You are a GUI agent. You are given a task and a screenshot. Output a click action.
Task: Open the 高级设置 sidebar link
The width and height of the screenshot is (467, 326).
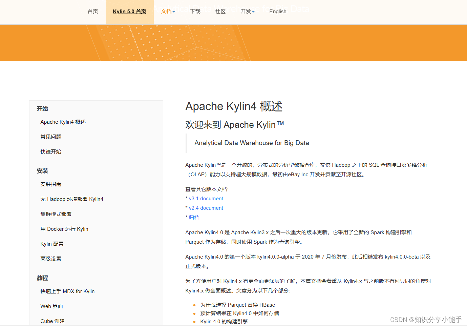pyautogui.click(x=51, y=259)
